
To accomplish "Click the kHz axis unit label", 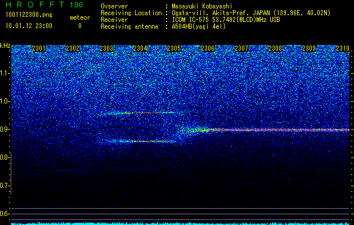I will coord(5,46).
